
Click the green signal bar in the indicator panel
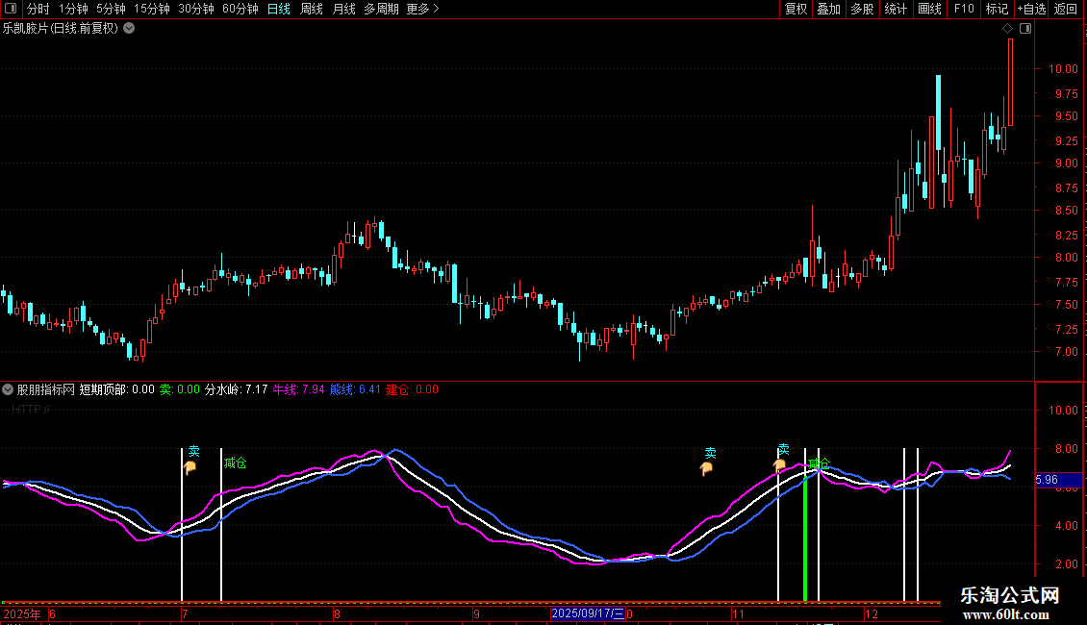coord(805,539)
